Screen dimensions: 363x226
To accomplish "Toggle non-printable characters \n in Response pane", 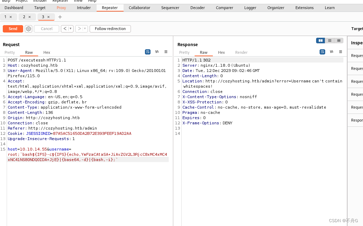I will tap(331, 52).
